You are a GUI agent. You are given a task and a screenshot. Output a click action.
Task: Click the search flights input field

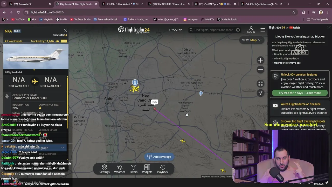point(214,30)
